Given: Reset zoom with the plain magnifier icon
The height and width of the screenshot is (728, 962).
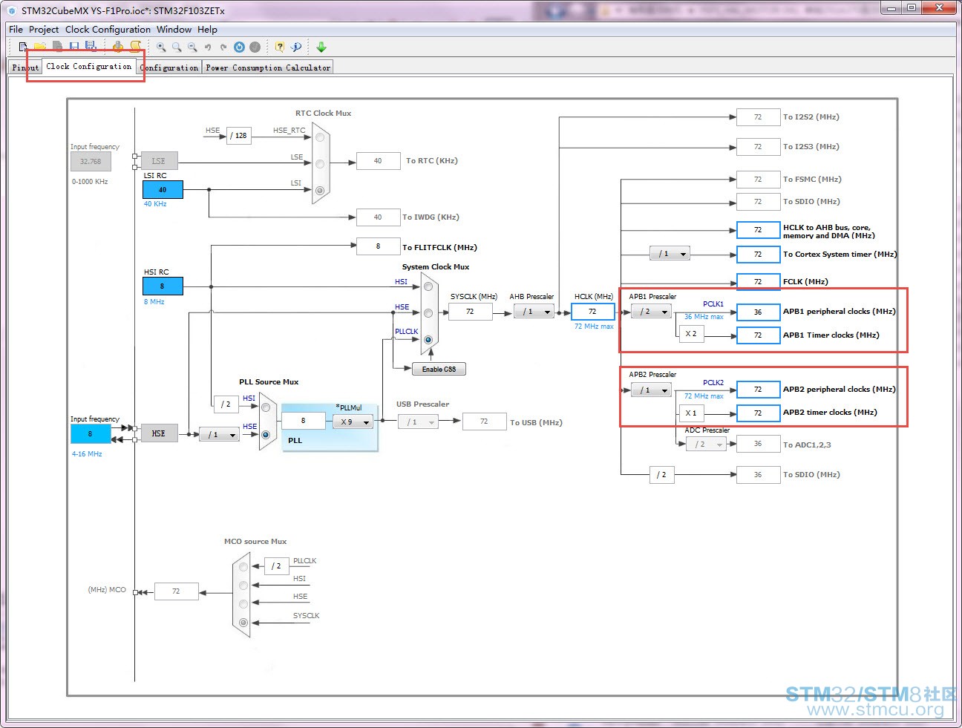Looking at the screenshot, I should pyautogui.click(x=177, y=47).
